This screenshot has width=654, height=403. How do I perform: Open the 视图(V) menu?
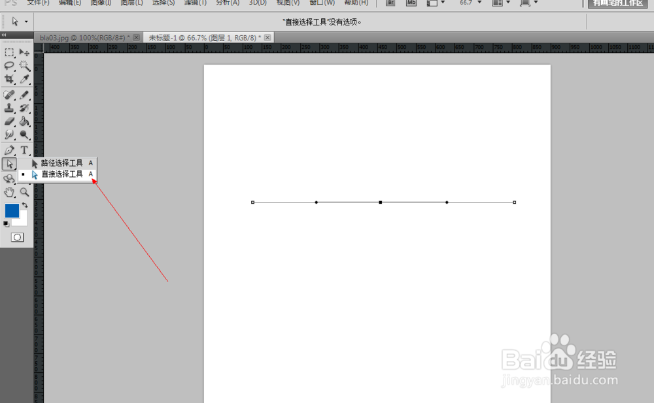(x=288, y=3)
